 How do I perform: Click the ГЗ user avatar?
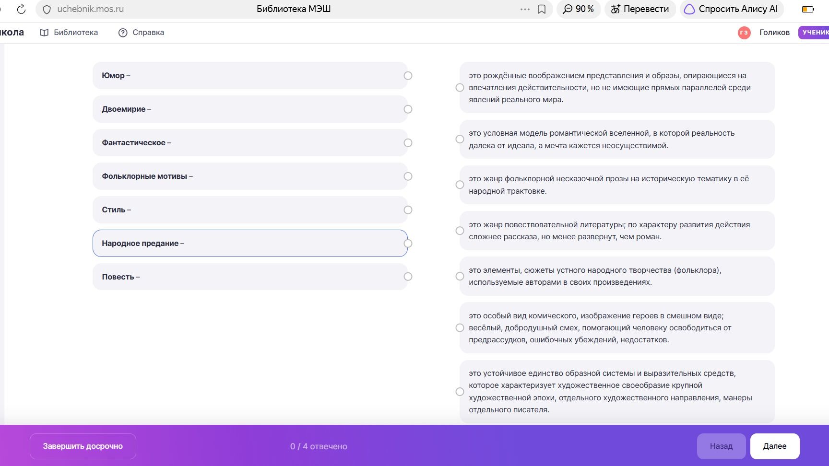point(744,33)
